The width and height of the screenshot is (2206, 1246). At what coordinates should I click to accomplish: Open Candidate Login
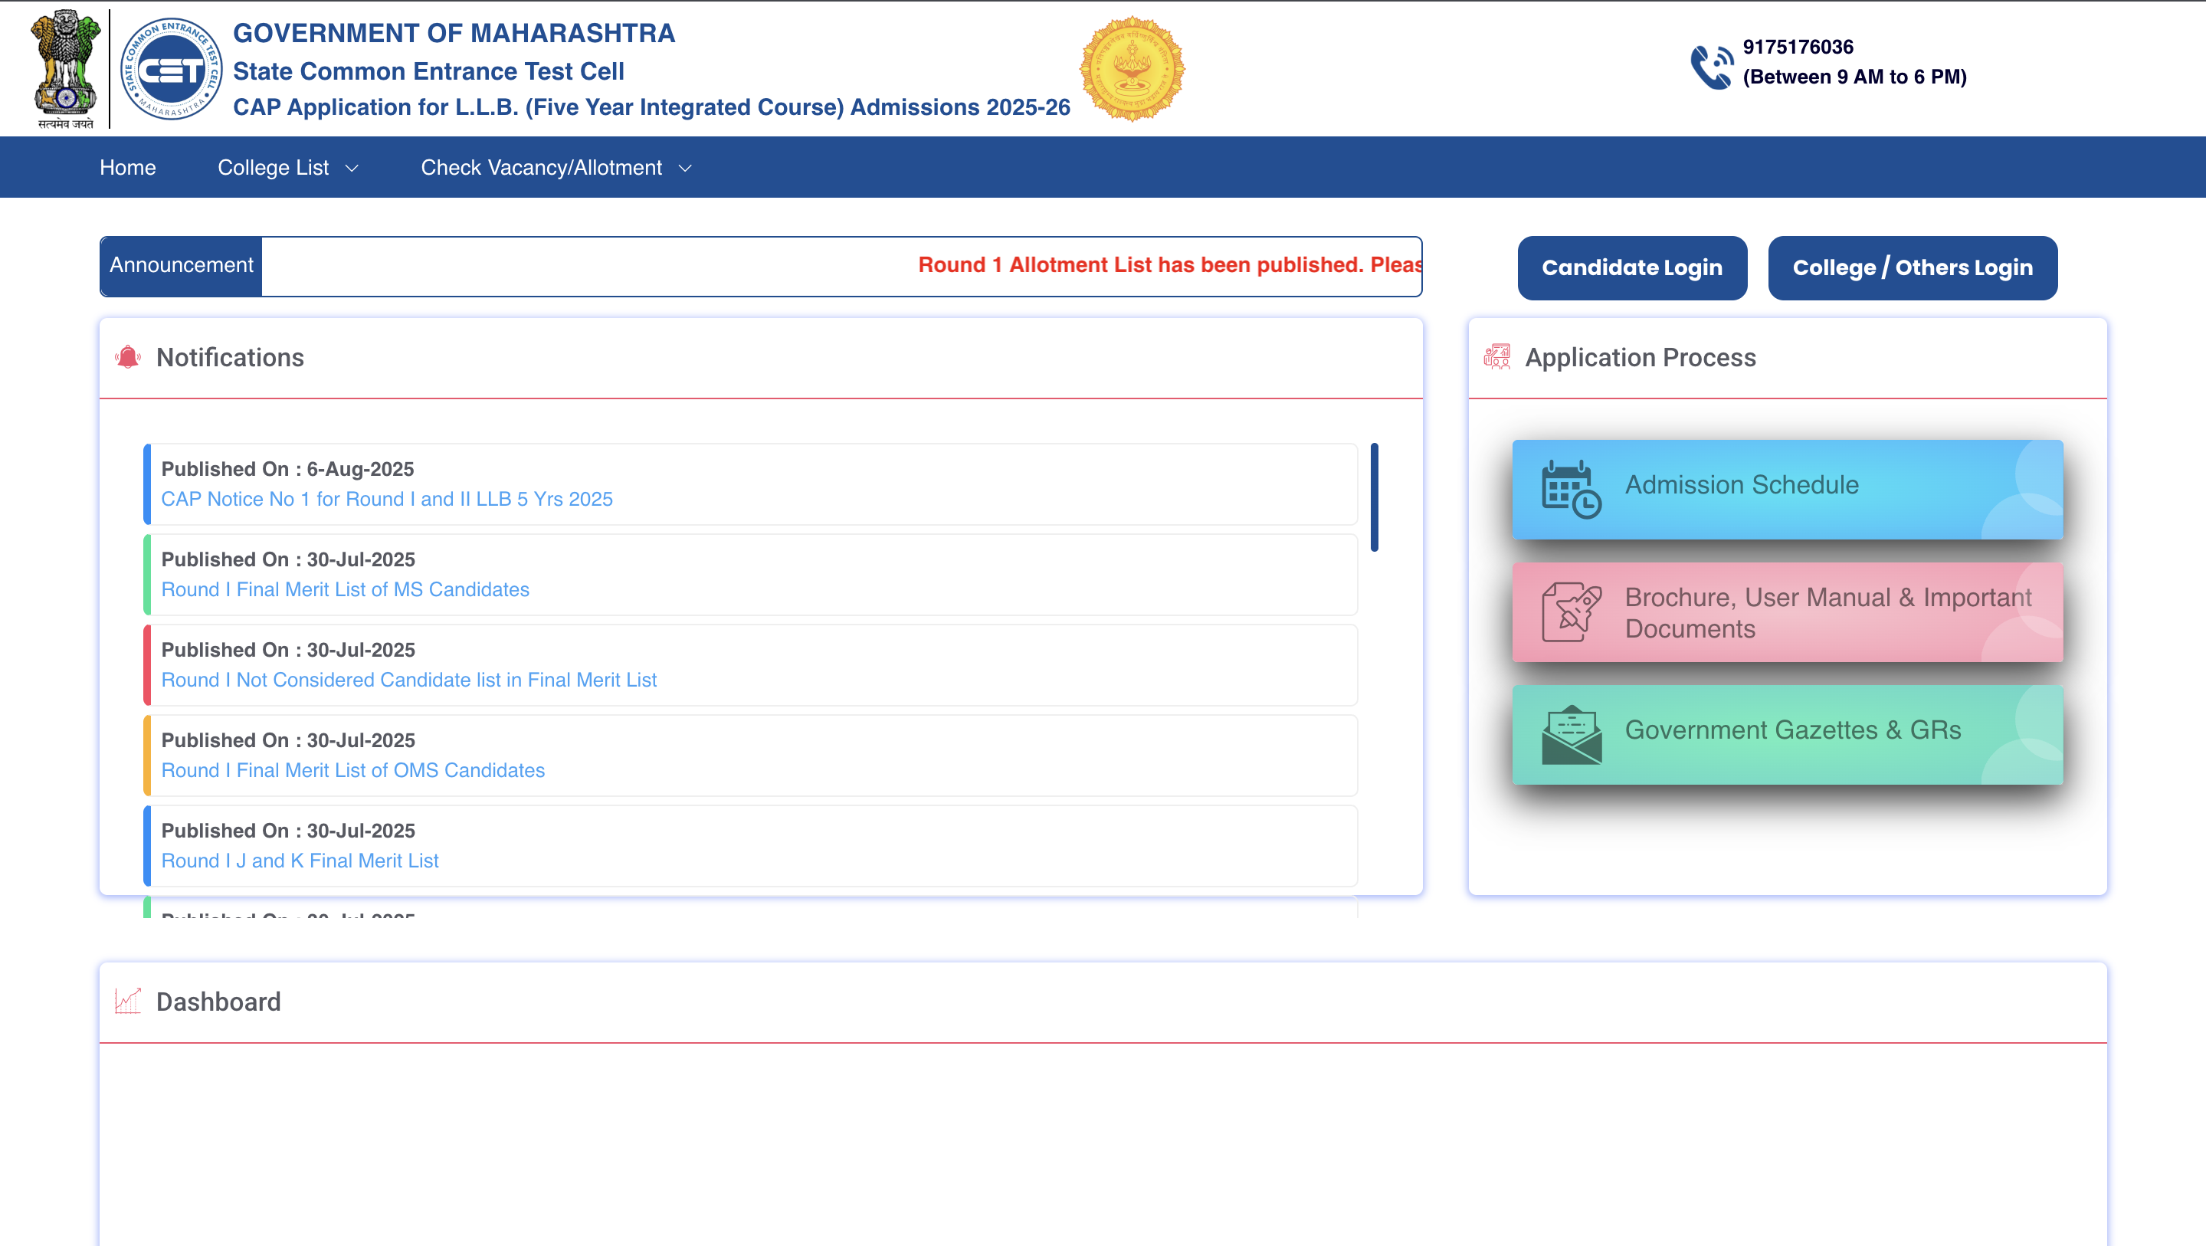click(1631, 267)
